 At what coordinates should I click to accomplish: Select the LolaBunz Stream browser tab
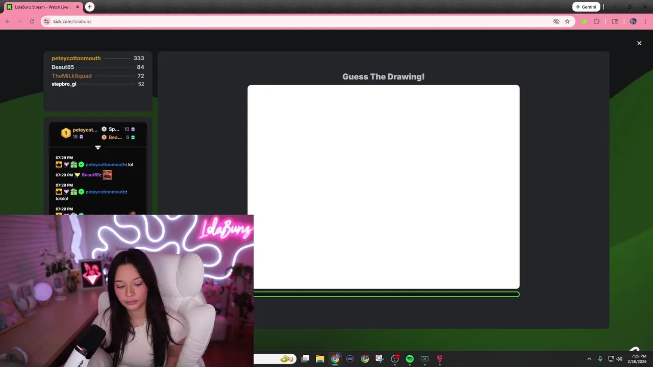(x=42, y=7)
